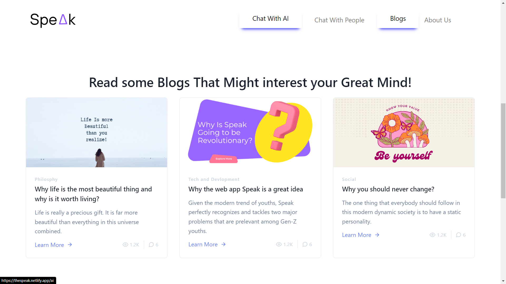Click arrow icon next to Philosophy Learn More
506x284 pixels.
pyautogui.click(x=70, y=245)
